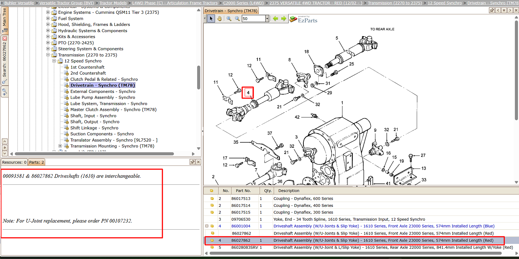Click the note icon for part 86017514
This screenshot has height=259, width=519.
[212, 205]
